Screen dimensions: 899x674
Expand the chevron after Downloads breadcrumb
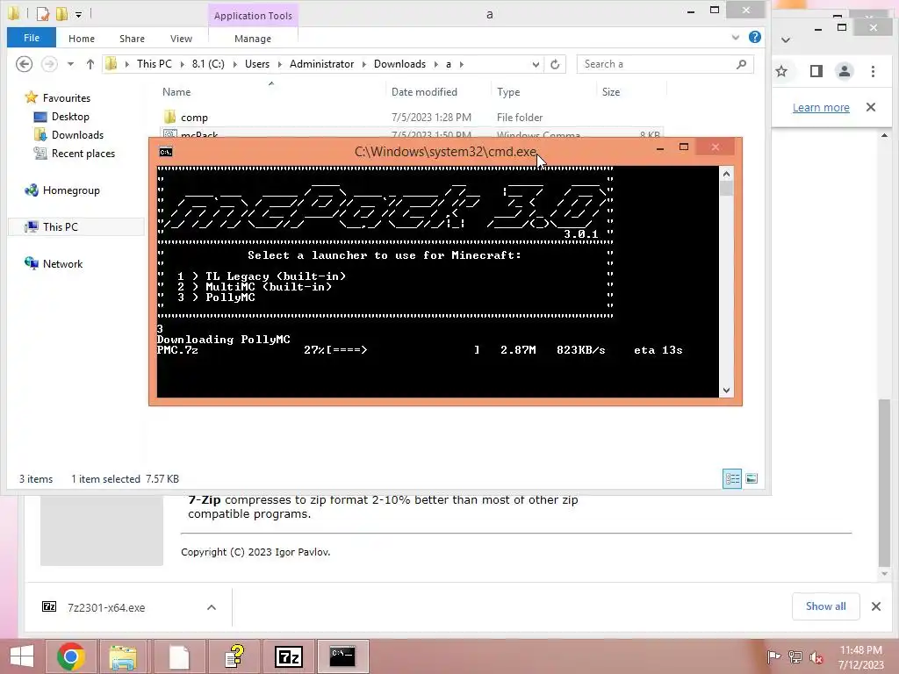(436, 64)
